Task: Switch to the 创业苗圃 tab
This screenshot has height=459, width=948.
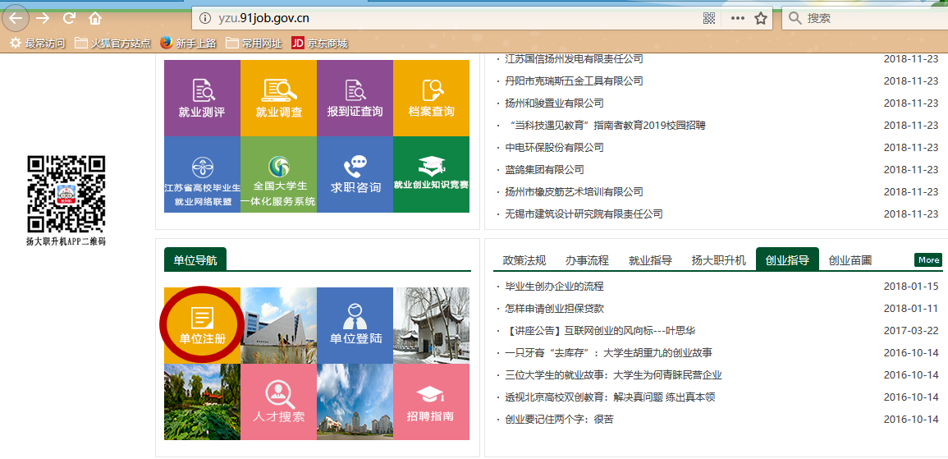Action: tap(850, 260)
